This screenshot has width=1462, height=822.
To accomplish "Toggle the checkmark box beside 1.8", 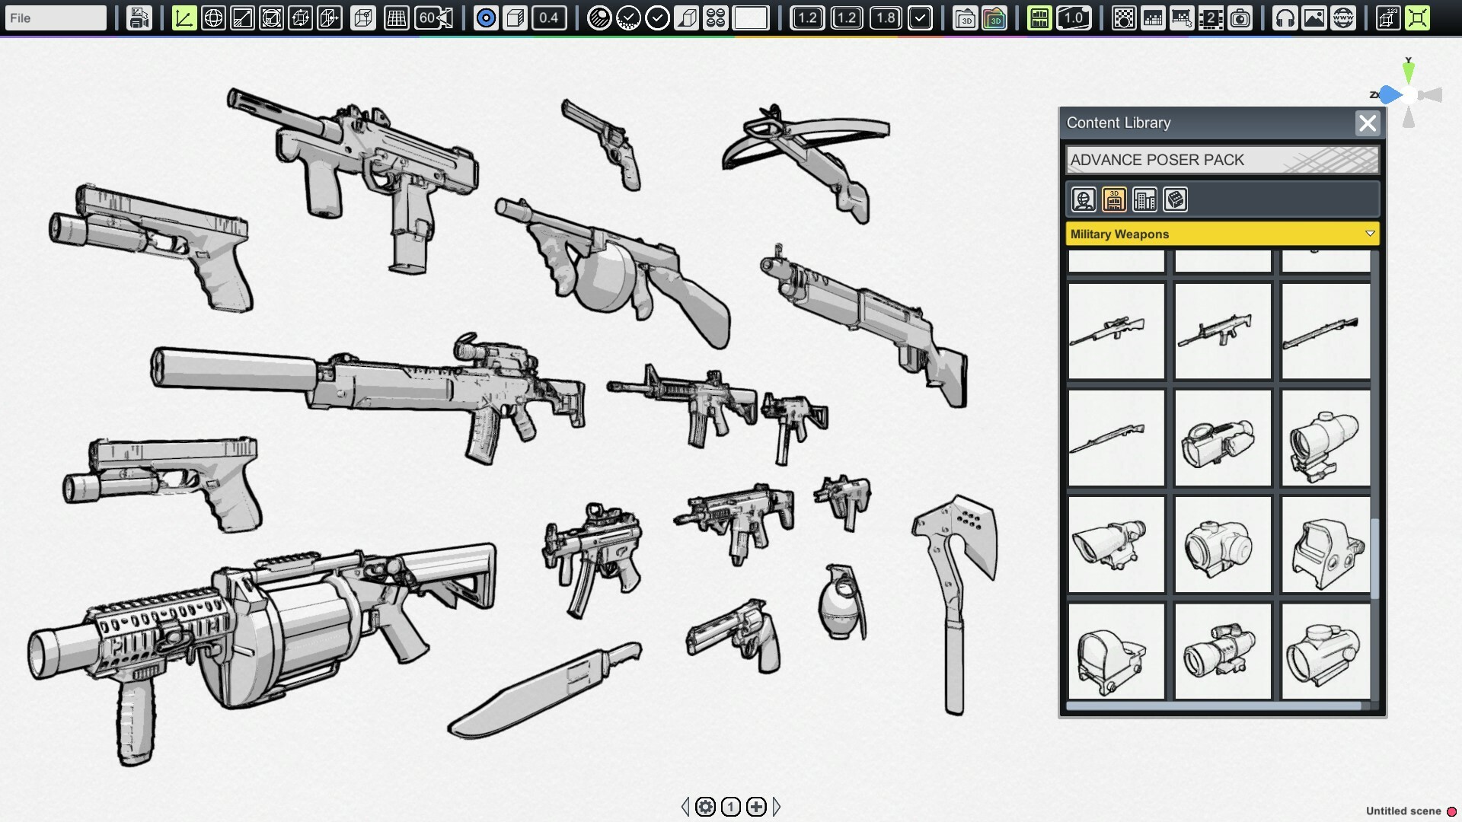I will 920,18.
